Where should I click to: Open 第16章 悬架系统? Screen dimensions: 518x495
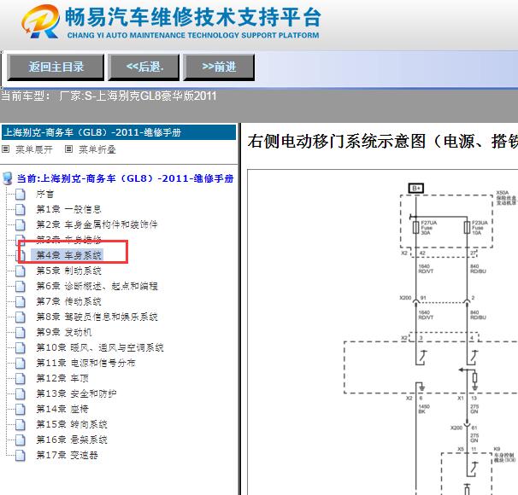71,440
